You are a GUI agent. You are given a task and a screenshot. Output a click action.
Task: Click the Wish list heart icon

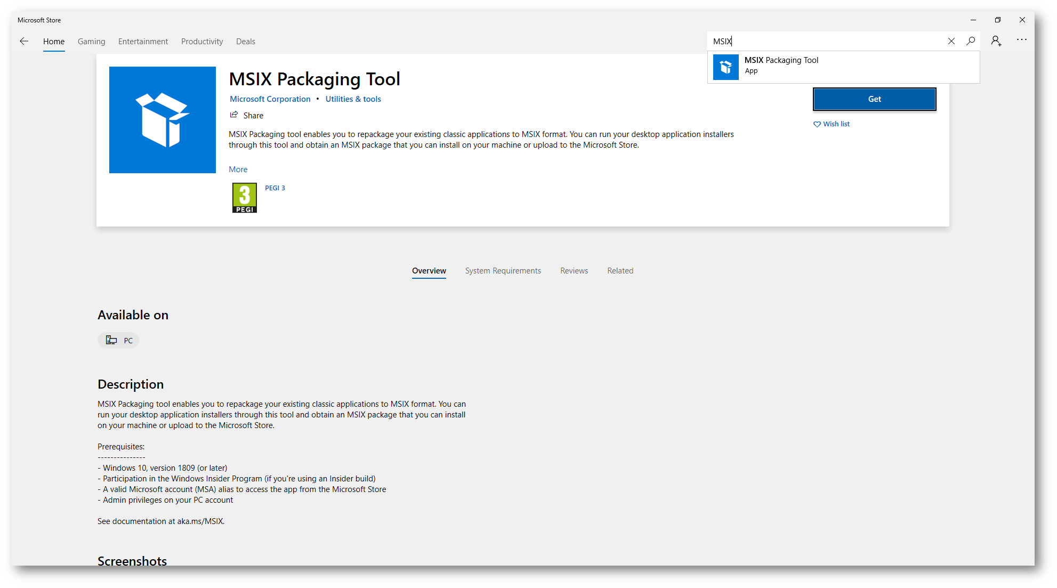pyautogui.click(x=817, y=124)
